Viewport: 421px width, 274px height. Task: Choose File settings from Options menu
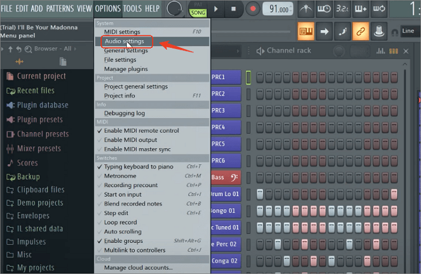point(152,60)
